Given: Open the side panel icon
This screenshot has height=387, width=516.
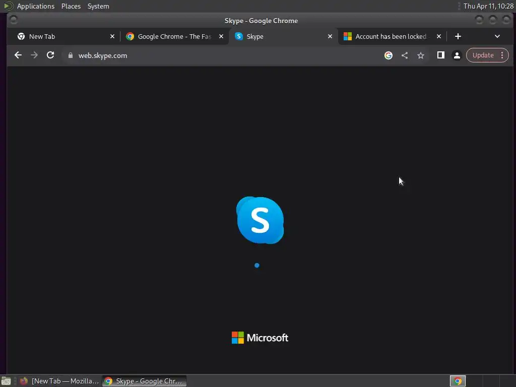Looking at the screenshot, I should coord(440,55).
